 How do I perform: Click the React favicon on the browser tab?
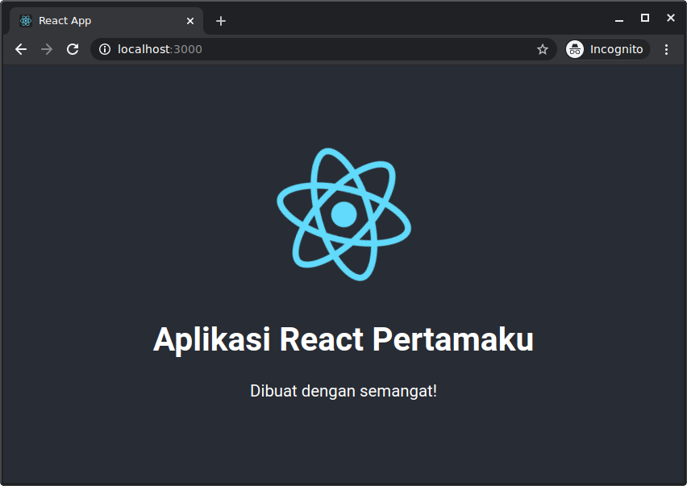(x=25, y=20)
